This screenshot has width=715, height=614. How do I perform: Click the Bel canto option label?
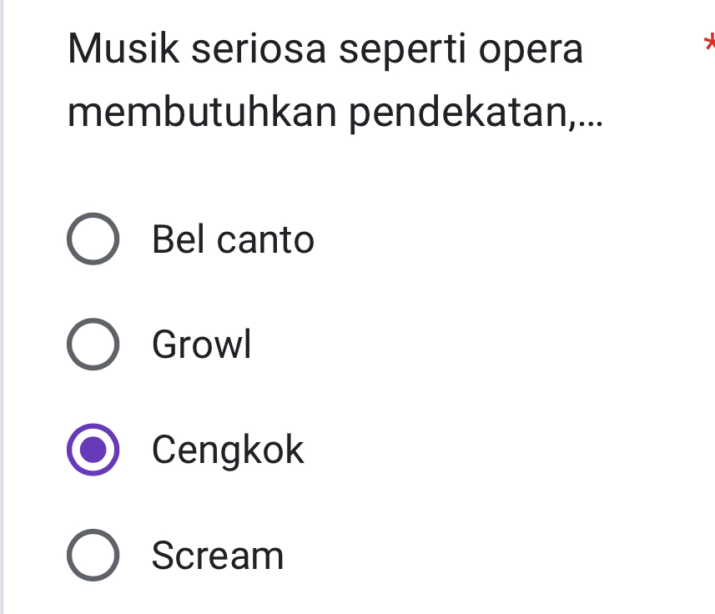pyautogui.click(x=232, y=240)
